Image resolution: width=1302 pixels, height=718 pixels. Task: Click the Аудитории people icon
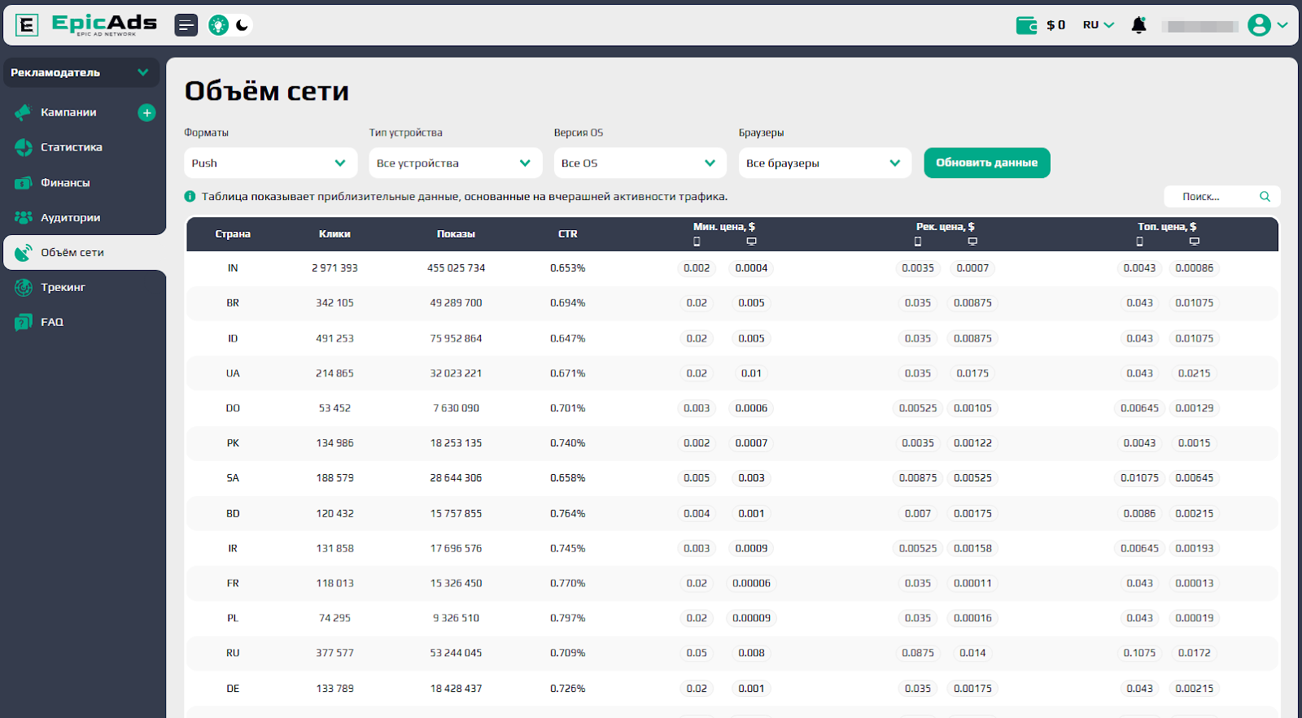pyautogui.click(x=24, y=218)
